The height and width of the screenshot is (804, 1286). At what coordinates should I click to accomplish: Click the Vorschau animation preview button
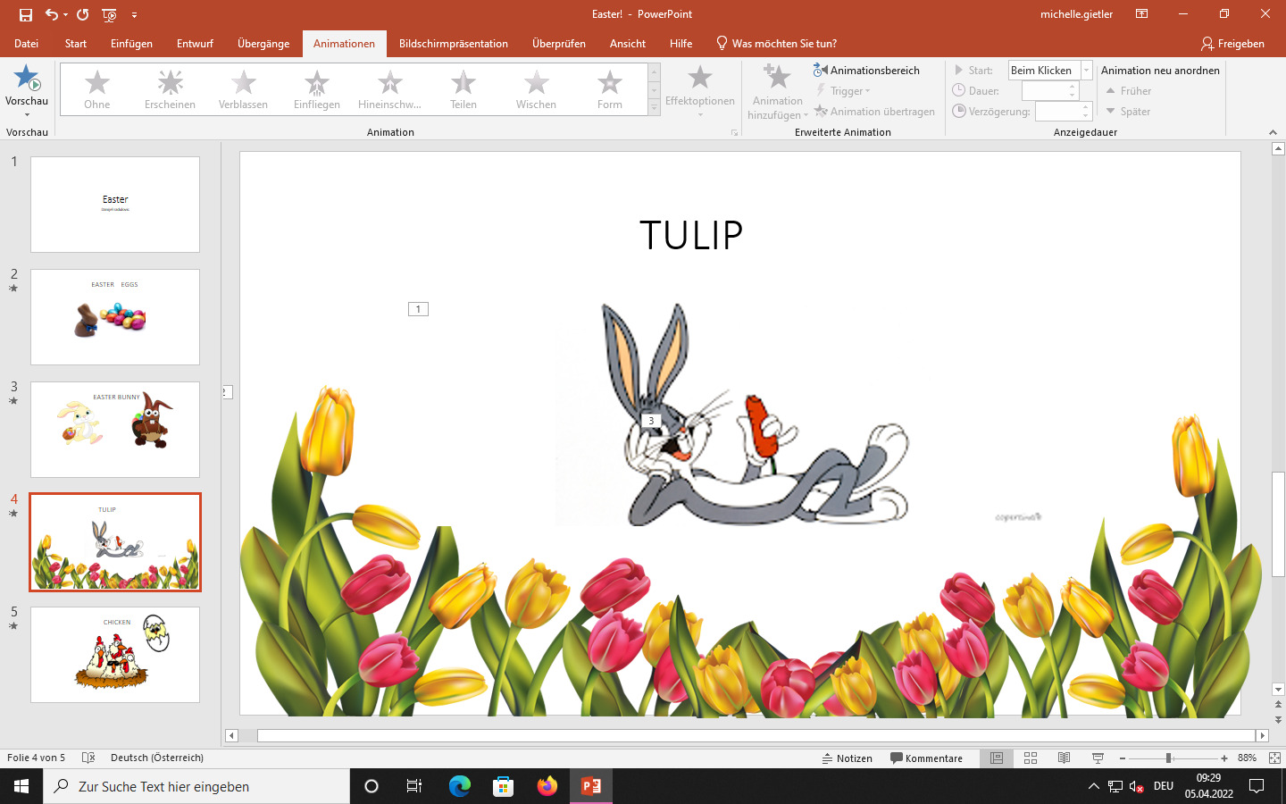pos(27,89)
